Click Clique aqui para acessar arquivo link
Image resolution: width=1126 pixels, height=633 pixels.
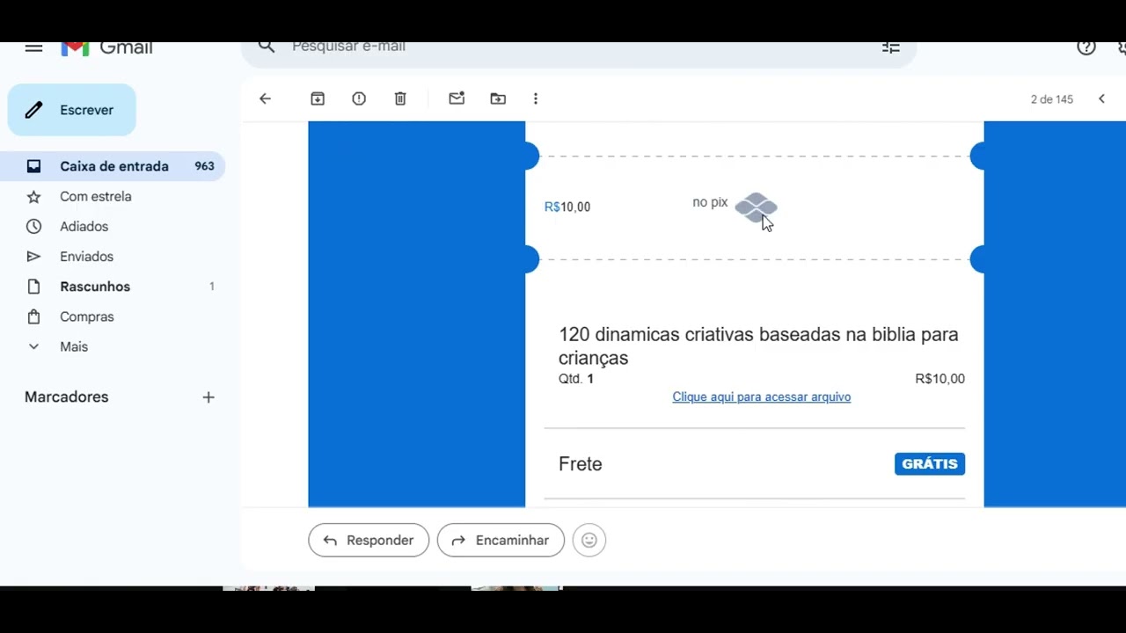762,397
